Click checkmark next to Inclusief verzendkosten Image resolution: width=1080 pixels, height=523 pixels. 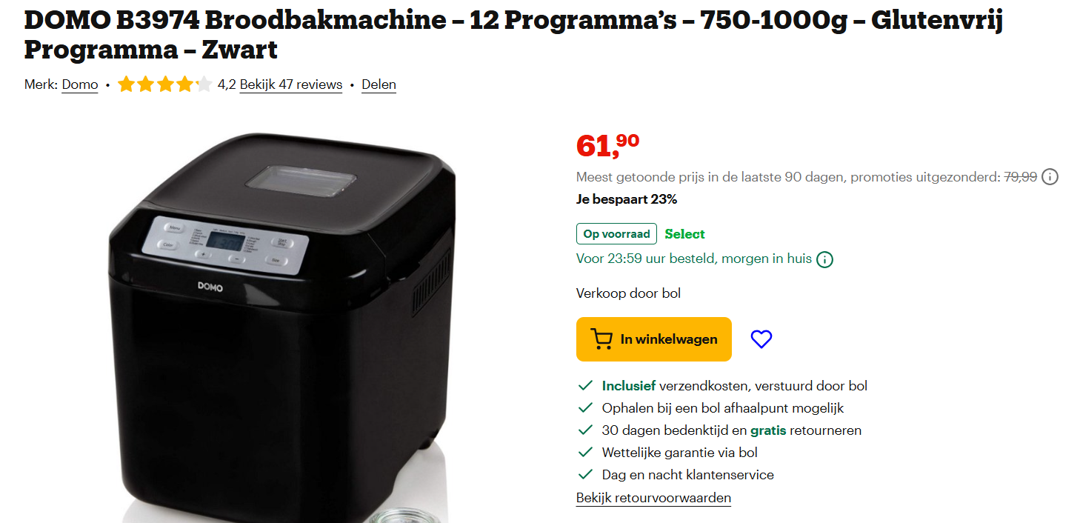[x=585, y=386]
